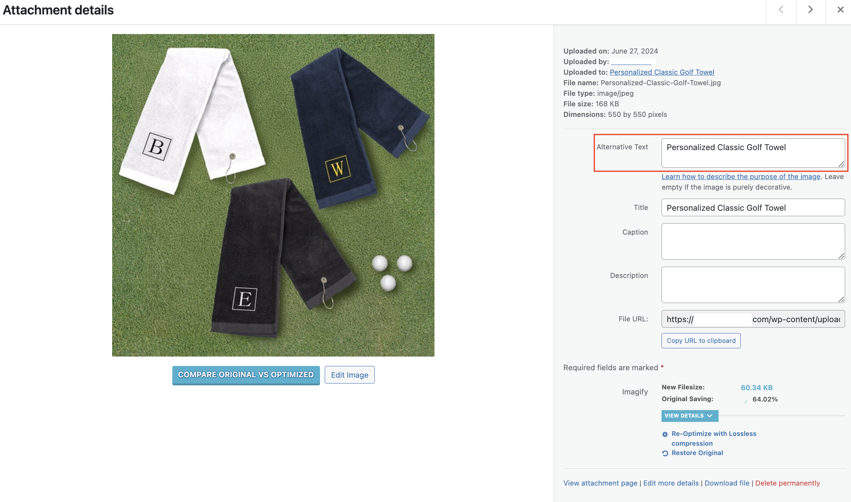Click COMPARE ORIGINAL VS OPTIMIZED button
The image size is (851, 502).
click(246, 375)
